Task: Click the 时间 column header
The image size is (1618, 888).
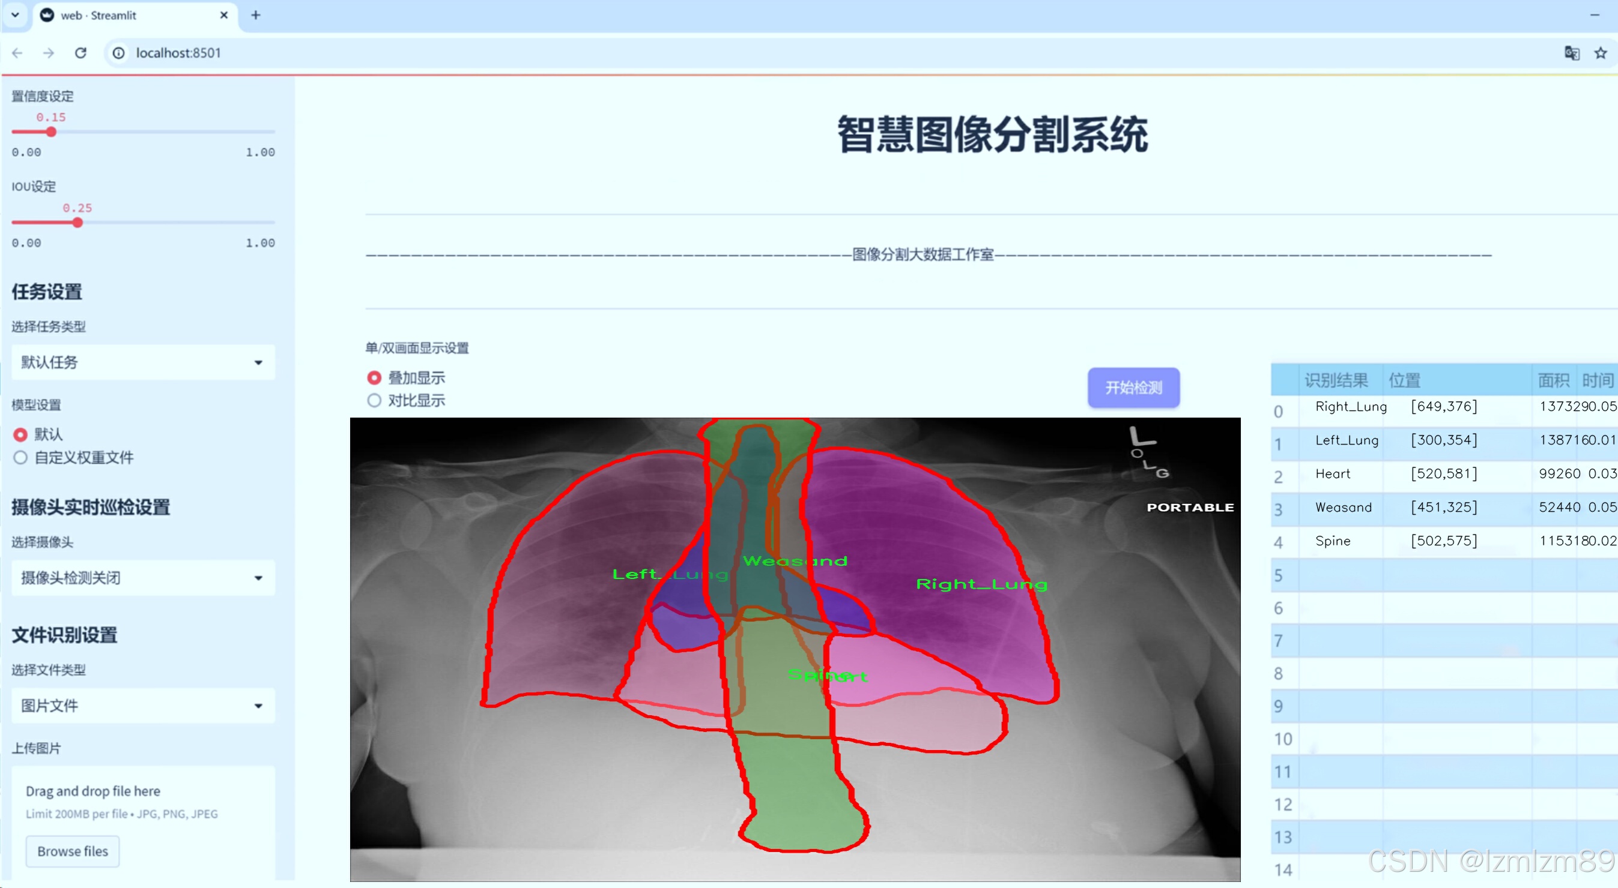Action: click(1596, 380)
